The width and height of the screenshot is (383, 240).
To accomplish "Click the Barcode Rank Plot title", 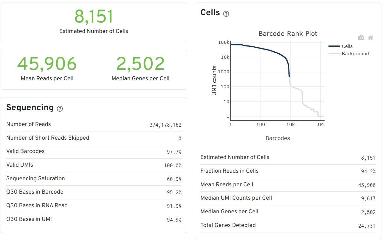I will 288,34.
